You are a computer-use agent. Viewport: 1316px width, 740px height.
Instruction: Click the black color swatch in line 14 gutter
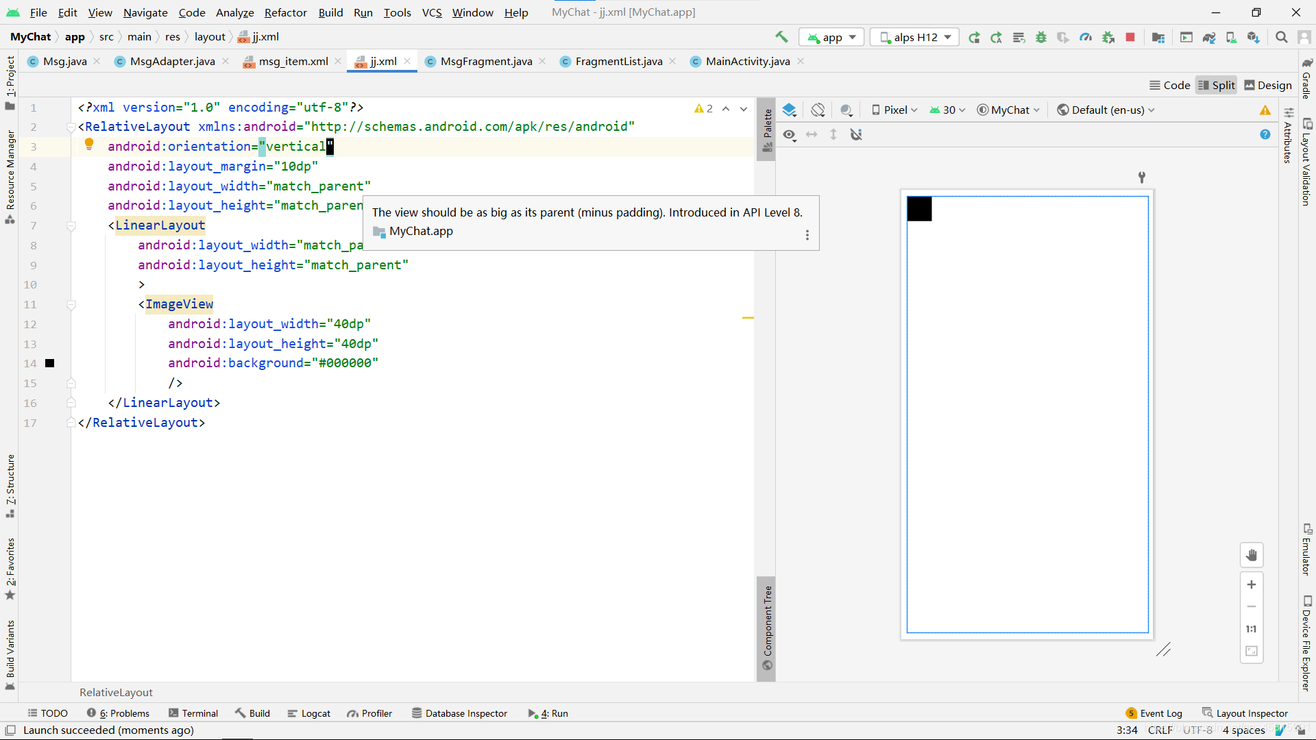(50, 363)
